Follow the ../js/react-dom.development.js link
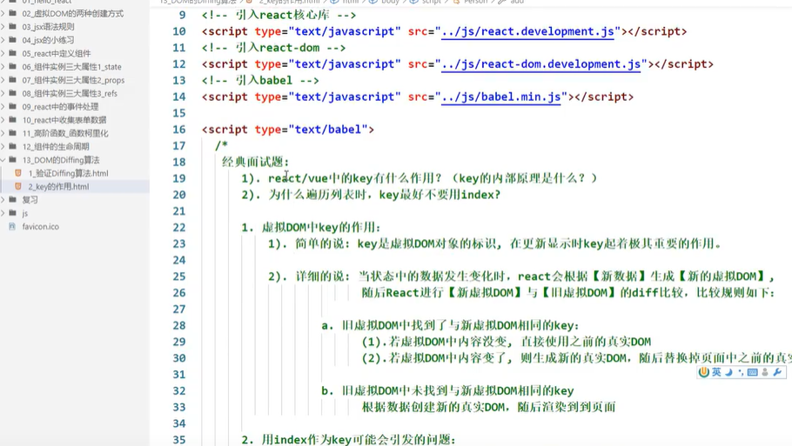 pyautogui.click(x=541, y=64)
